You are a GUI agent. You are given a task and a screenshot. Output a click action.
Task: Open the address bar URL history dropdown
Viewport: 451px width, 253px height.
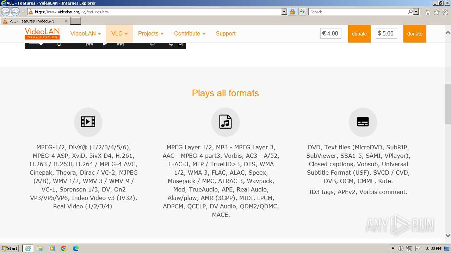284,12
